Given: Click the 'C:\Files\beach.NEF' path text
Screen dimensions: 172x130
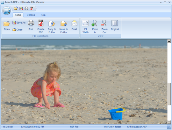Looking at the screenshot, I should coord(137,127).
